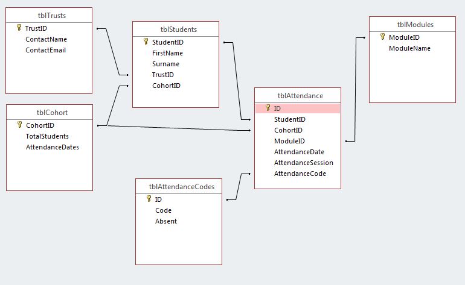
Task: Select the Absent field
Action: pos(166,221)
